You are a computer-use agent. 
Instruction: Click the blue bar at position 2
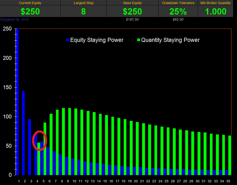[23, 133]
